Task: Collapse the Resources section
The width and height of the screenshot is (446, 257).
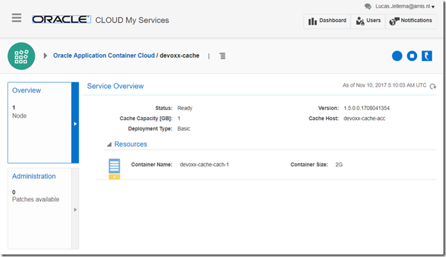Action: pos(110,144)
